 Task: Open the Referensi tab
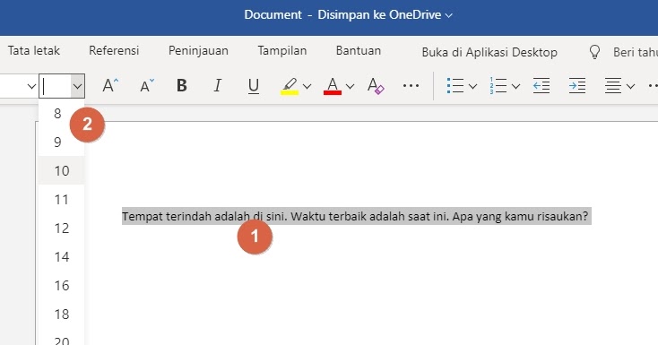[x=114, y=51]
